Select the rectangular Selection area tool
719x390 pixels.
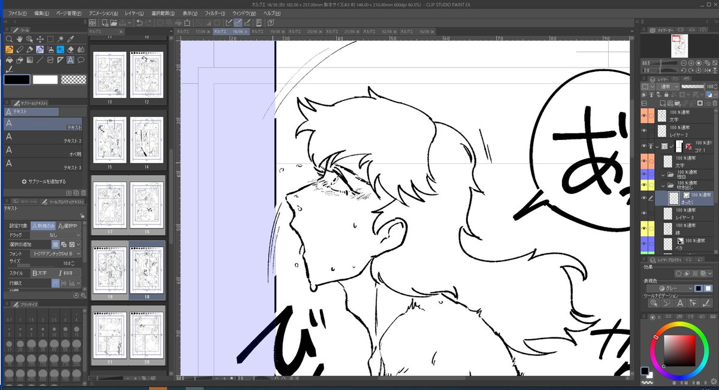50,39
